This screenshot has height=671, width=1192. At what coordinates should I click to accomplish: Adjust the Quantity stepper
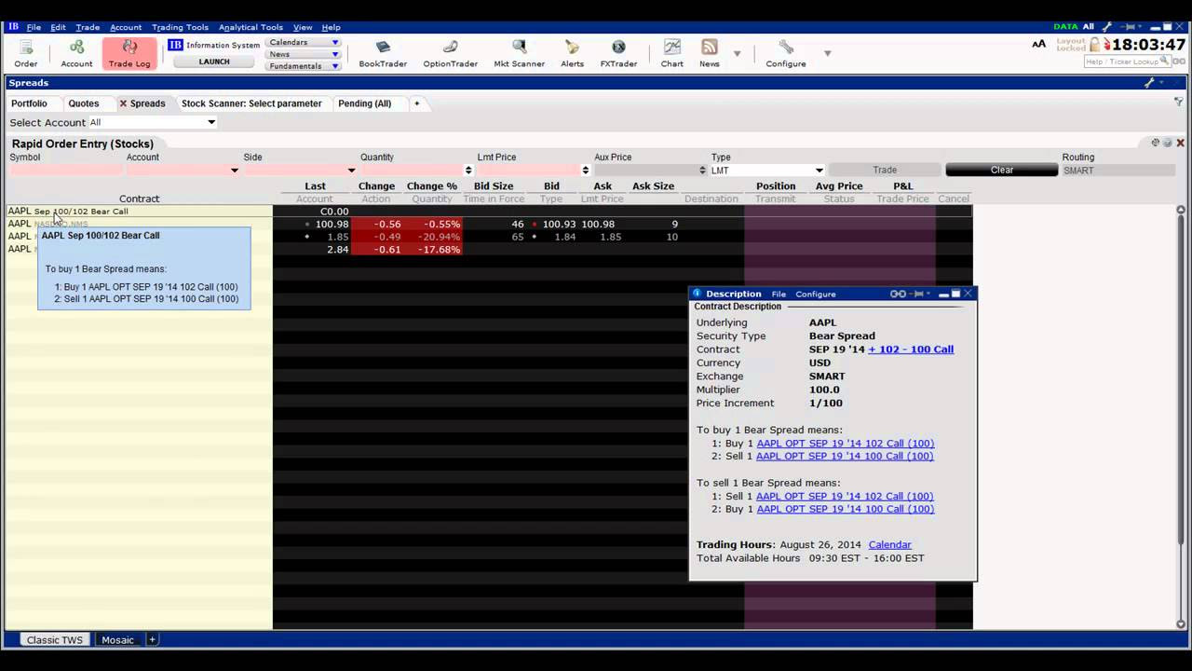click(x=467, y=170)
